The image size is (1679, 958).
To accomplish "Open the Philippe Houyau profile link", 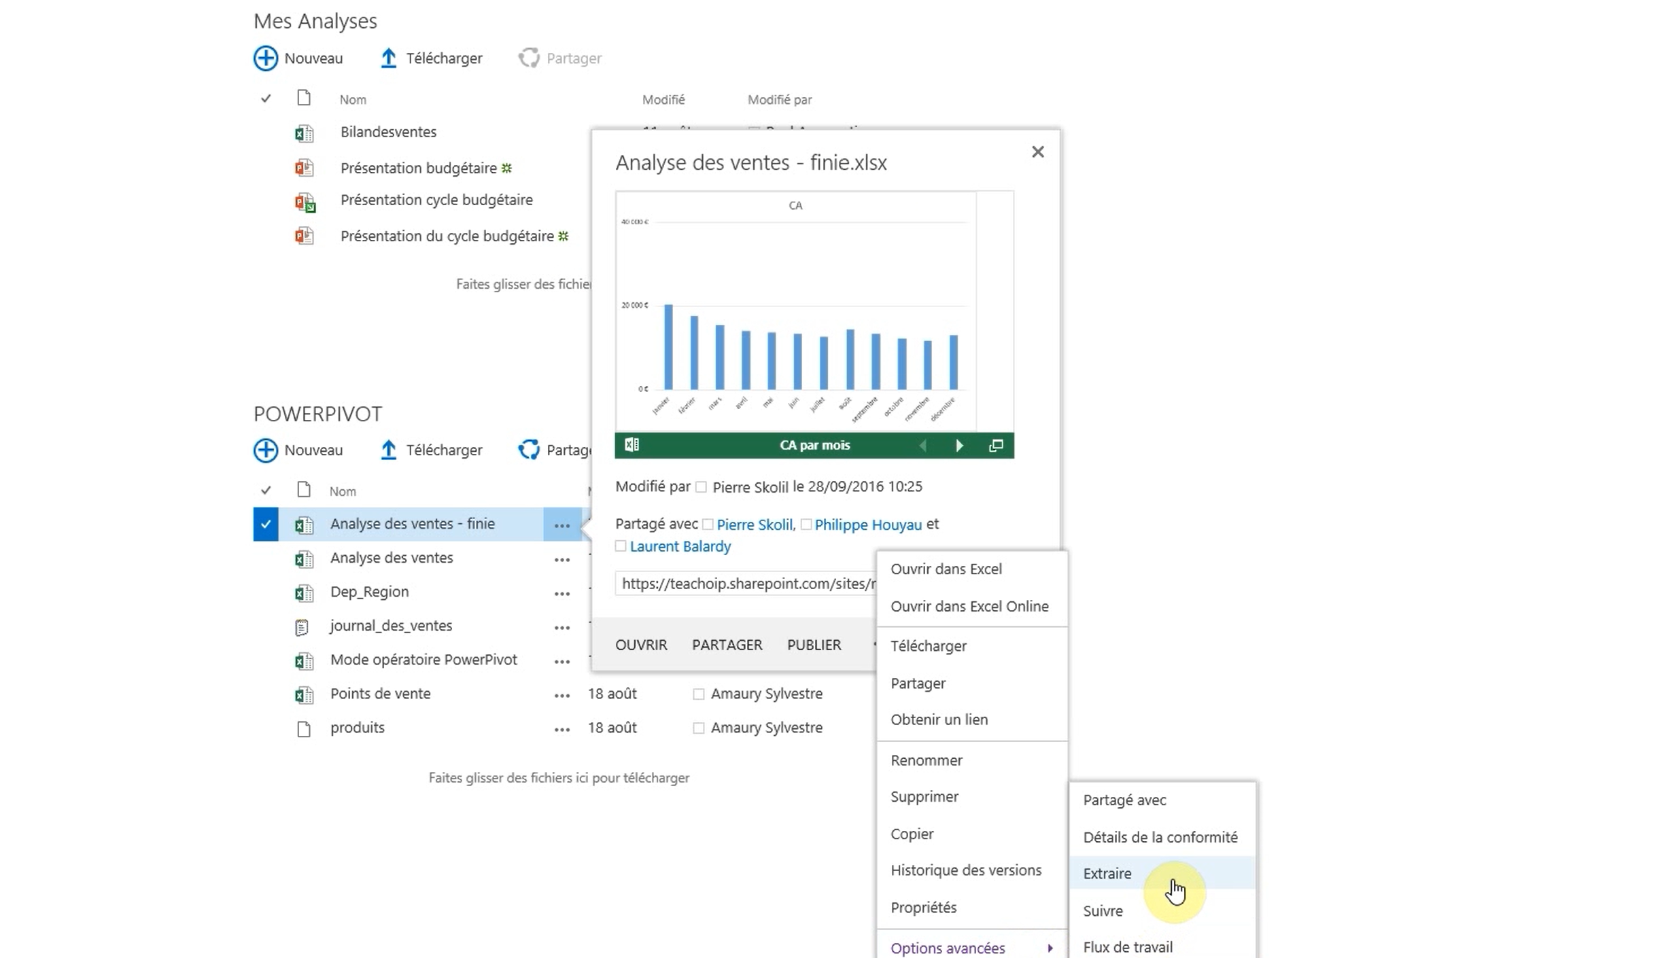I will pyautogui.click(x=868, y=525).
